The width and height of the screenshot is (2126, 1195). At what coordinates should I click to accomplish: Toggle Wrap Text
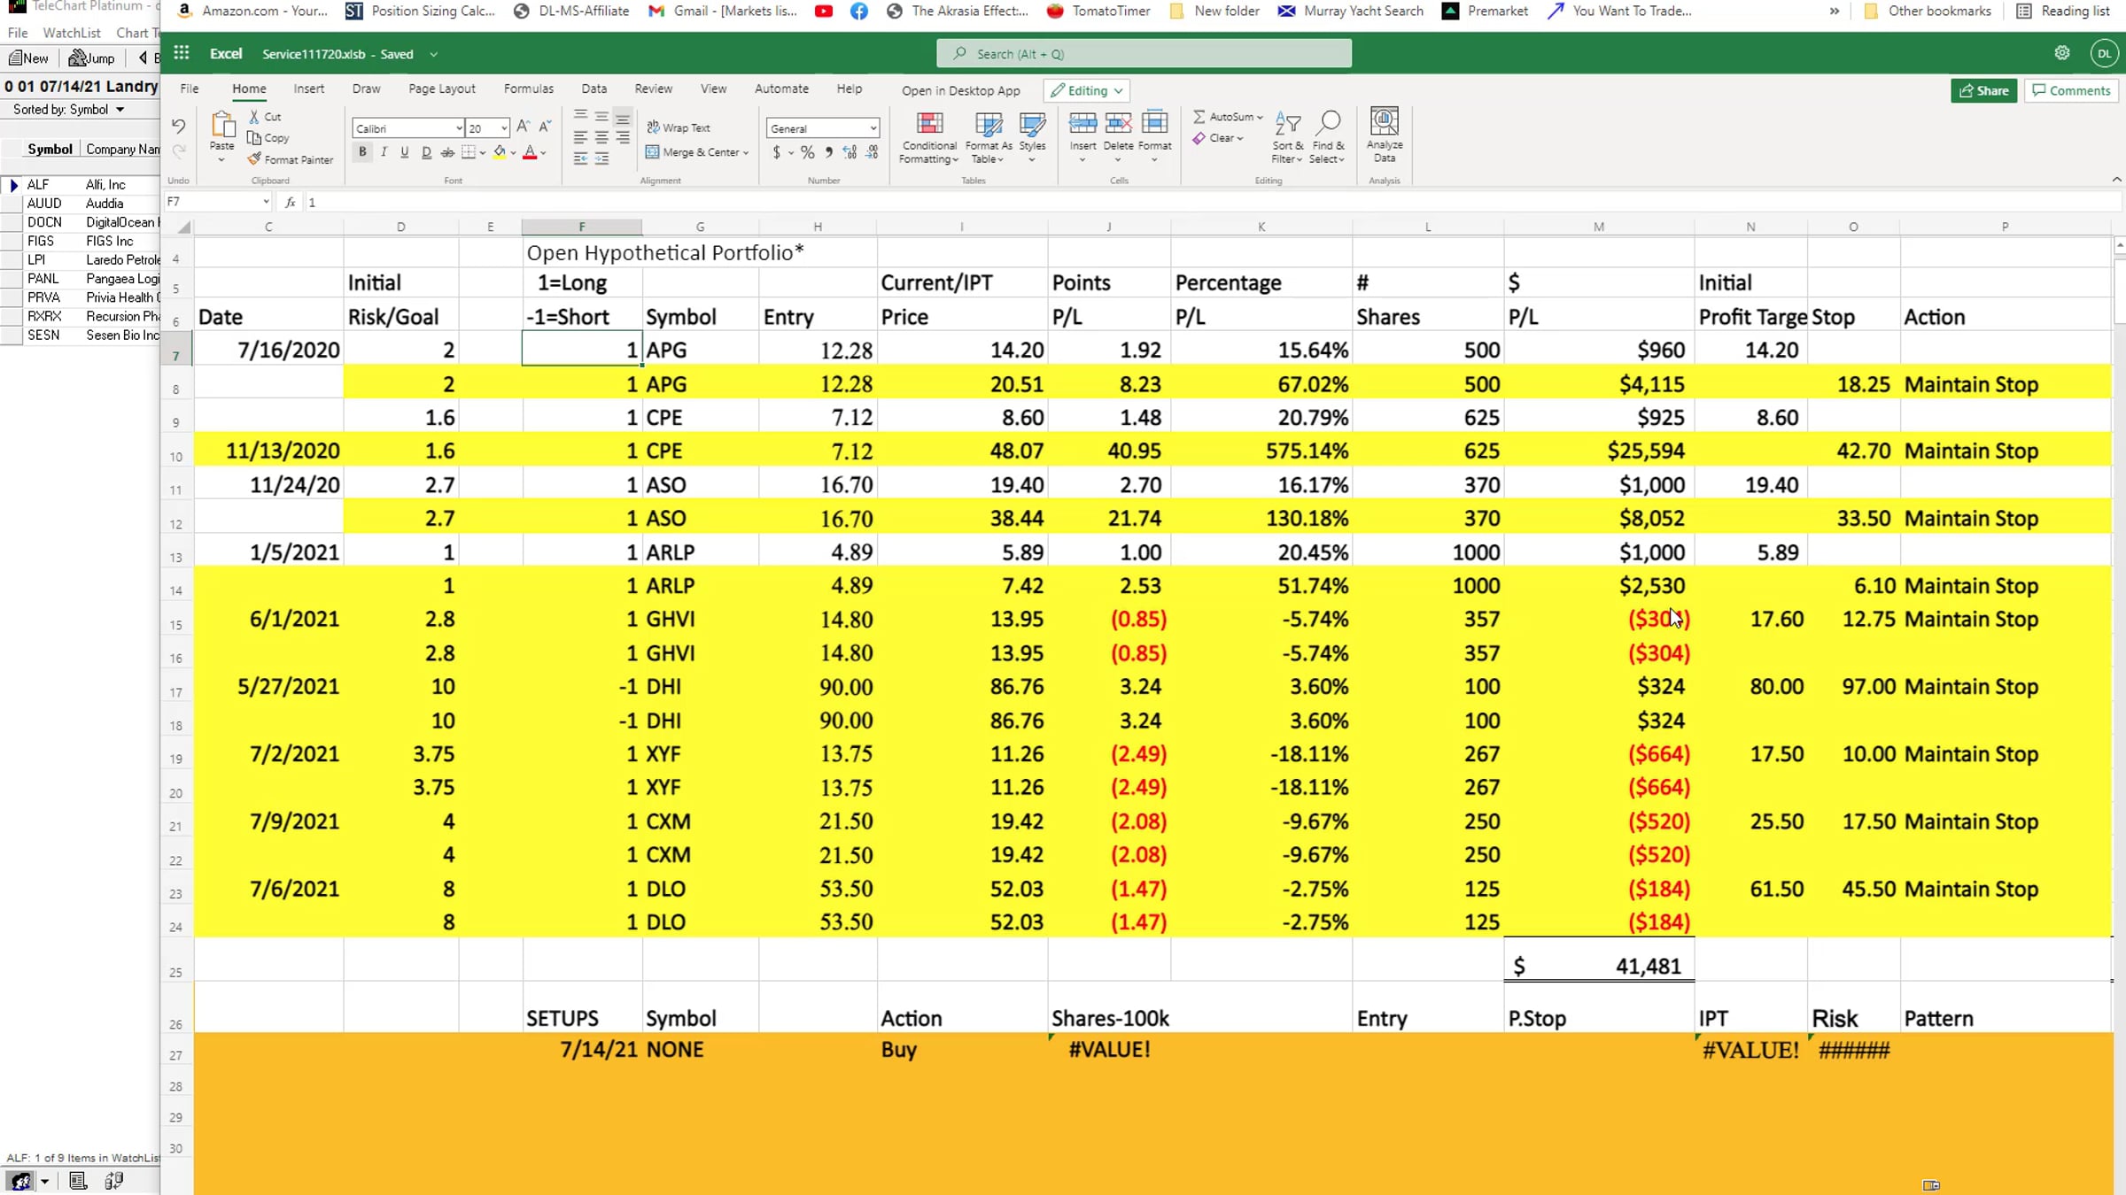click(x=679, y=127)
